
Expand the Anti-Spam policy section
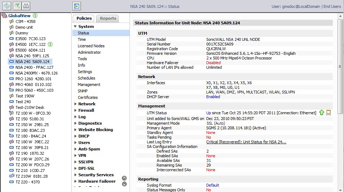[75, 149]
